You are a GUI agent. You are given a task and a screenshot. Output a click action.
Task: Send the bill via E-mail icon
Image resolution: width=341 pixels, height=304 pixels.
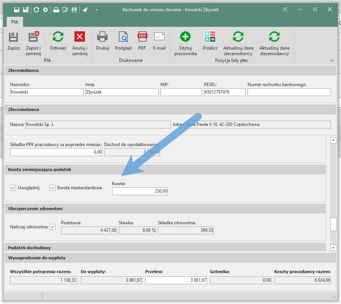(x=159, y=37)
